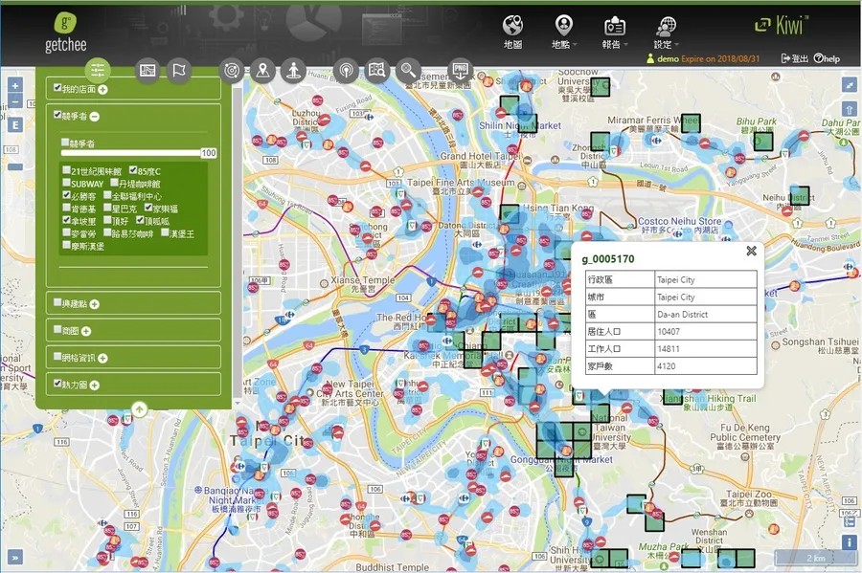Screen dimensions: 862x573
Task: Uncheck the 熱力圖 heatmap checkbox
Action: tap(57, 383)
